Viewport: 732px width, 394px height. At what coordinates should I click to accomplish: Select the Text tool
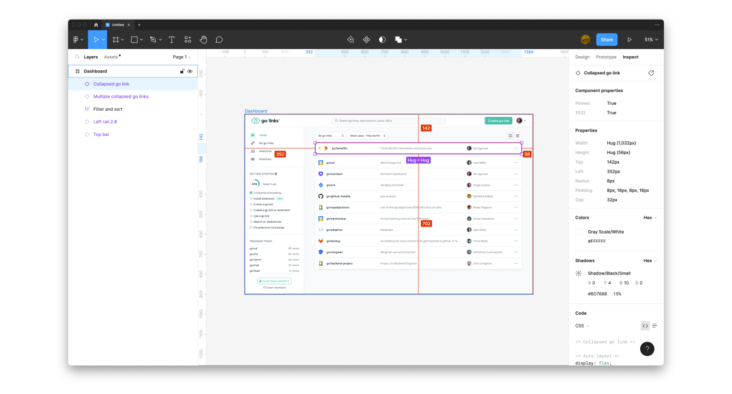[171, 39]
